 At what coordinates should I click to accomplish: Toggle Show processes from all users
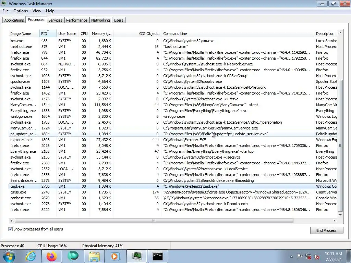[x=11, y=229]
